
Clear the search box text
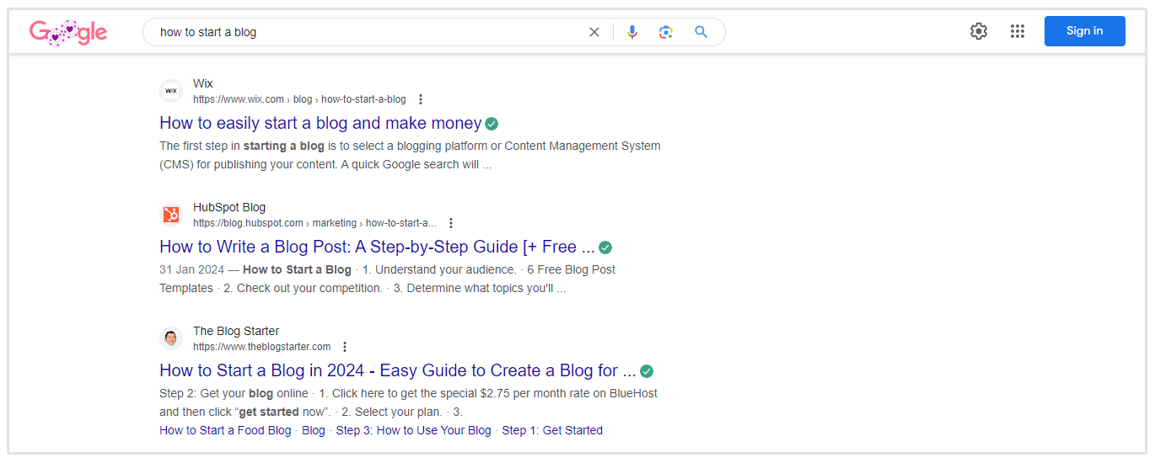pos(594,32)
